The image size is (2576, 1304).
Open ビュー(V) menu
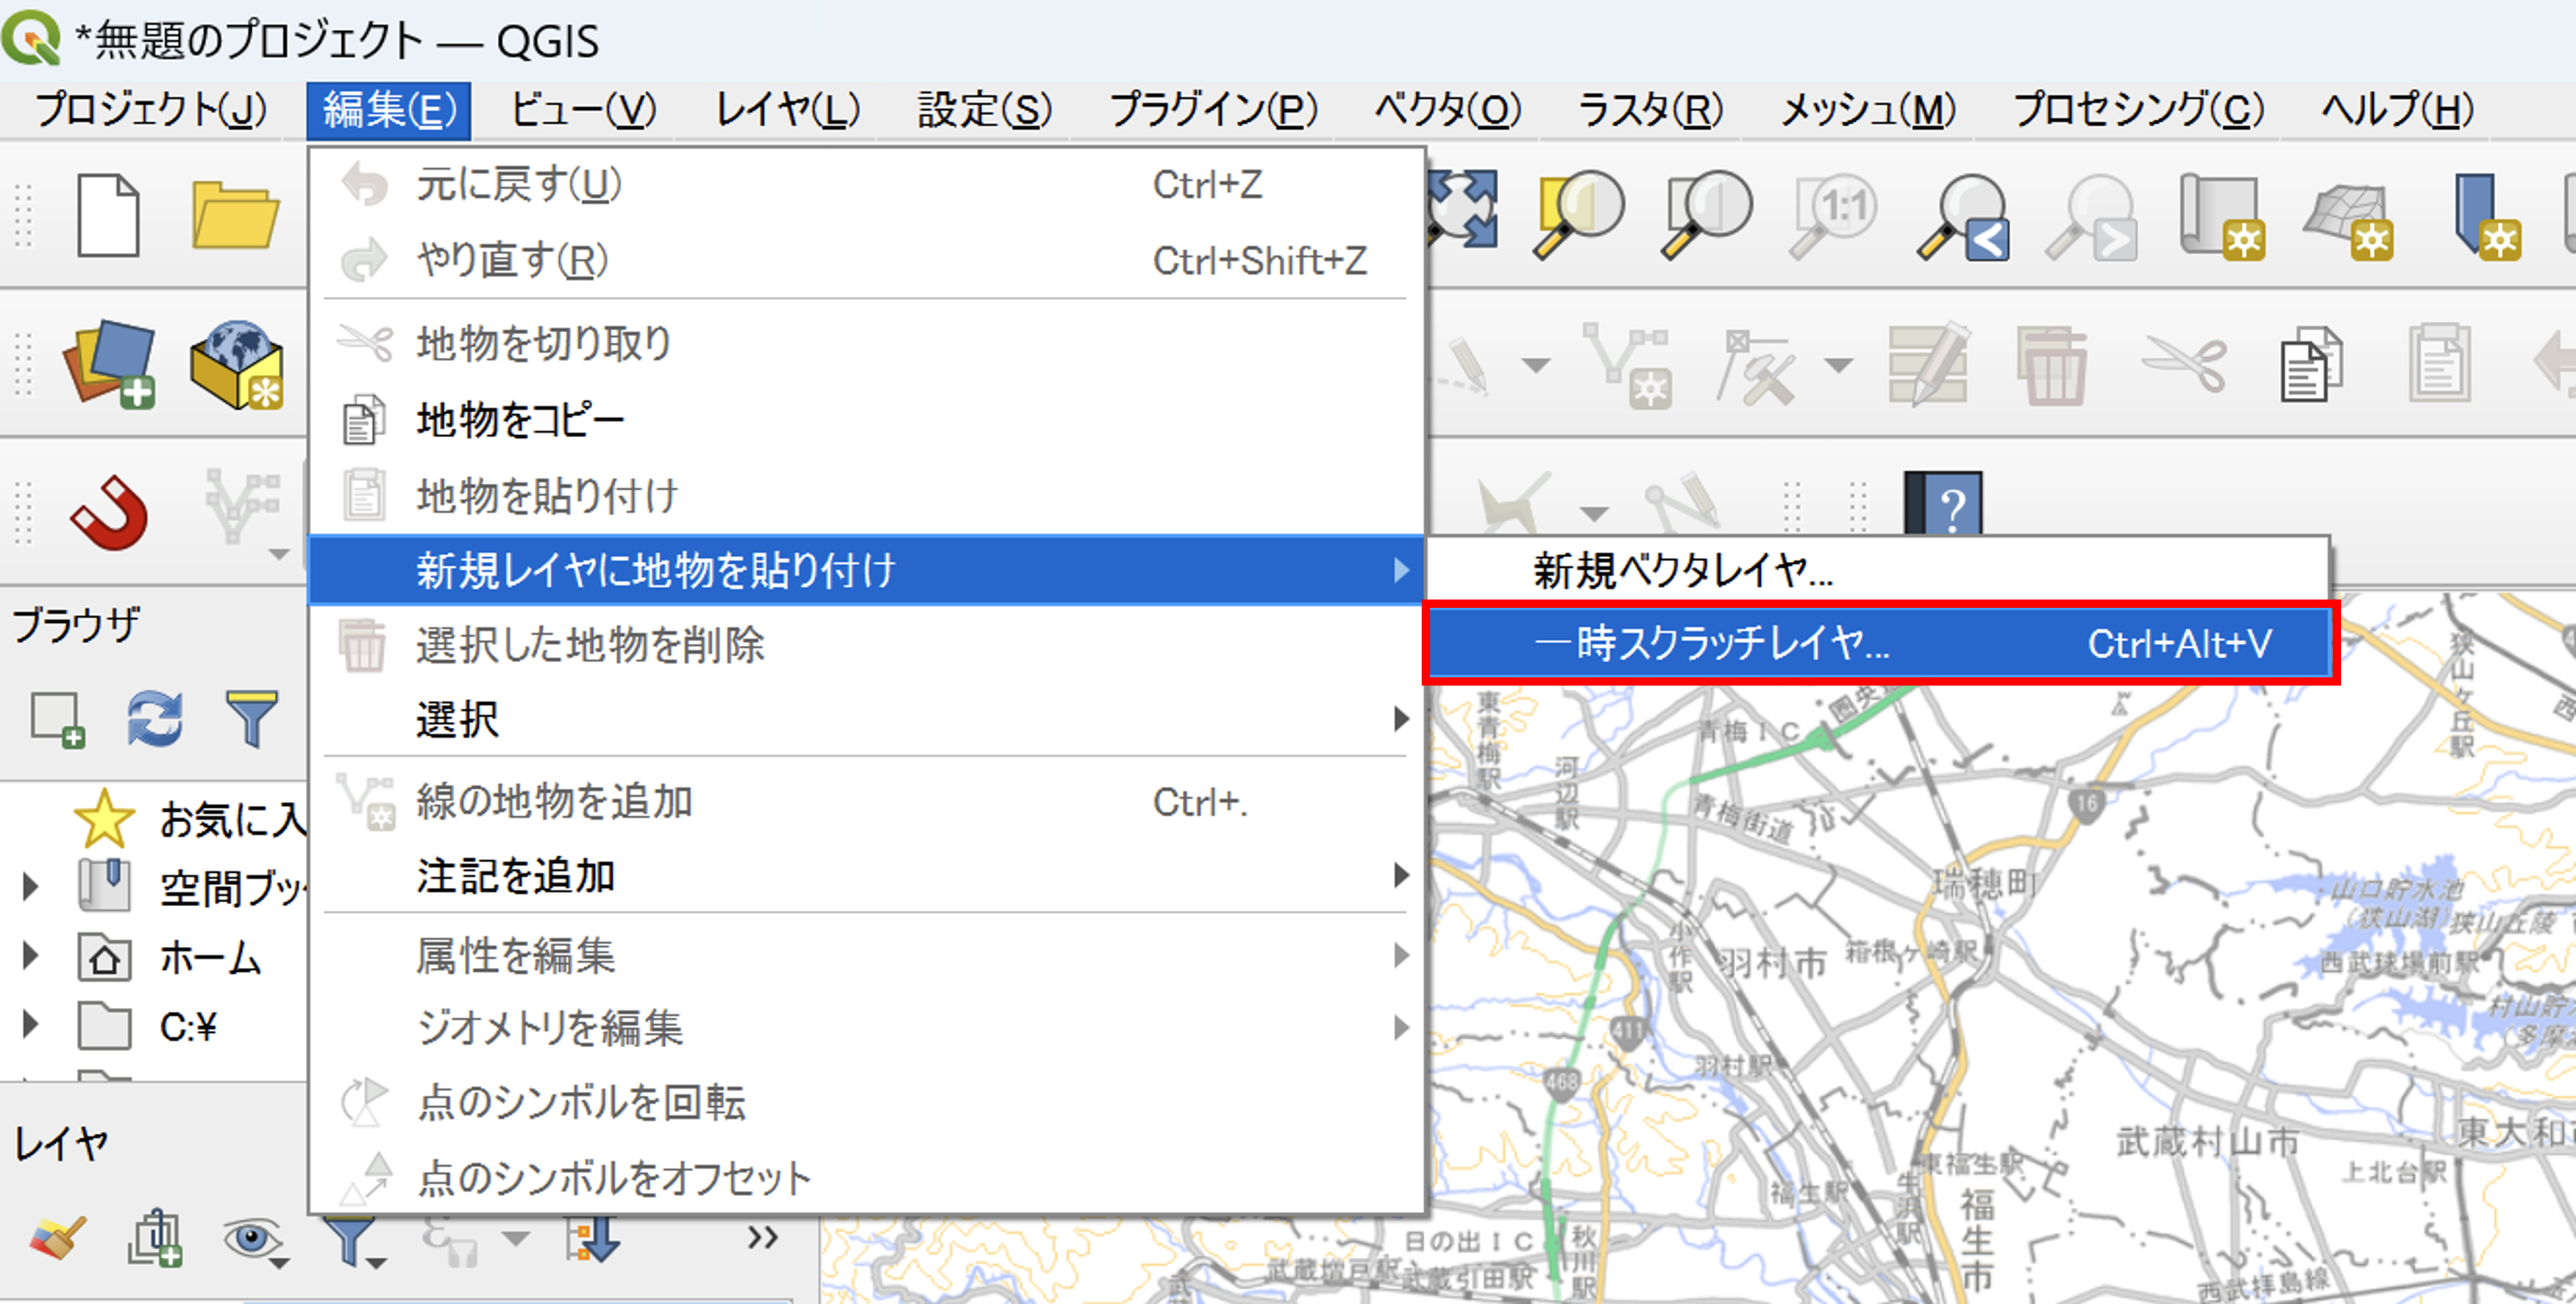click(x=583, y=109)
